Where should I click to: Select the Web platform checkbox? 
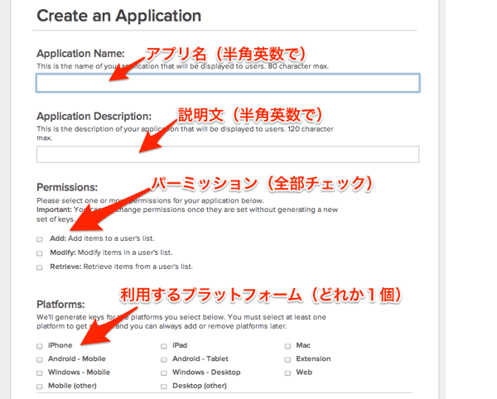click(288, 373)
